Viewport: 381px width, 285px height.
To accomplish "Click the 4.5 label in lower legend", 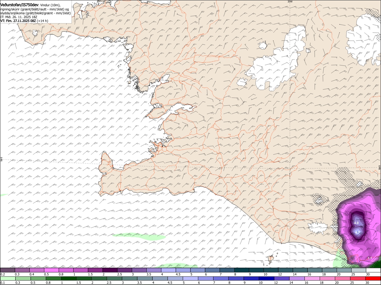I will [170, 283].
